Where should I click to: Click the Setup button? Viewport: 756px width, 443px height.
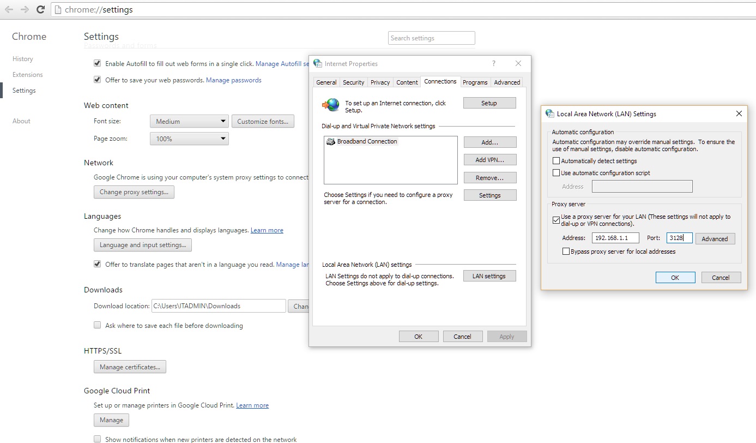click(489, 103)
